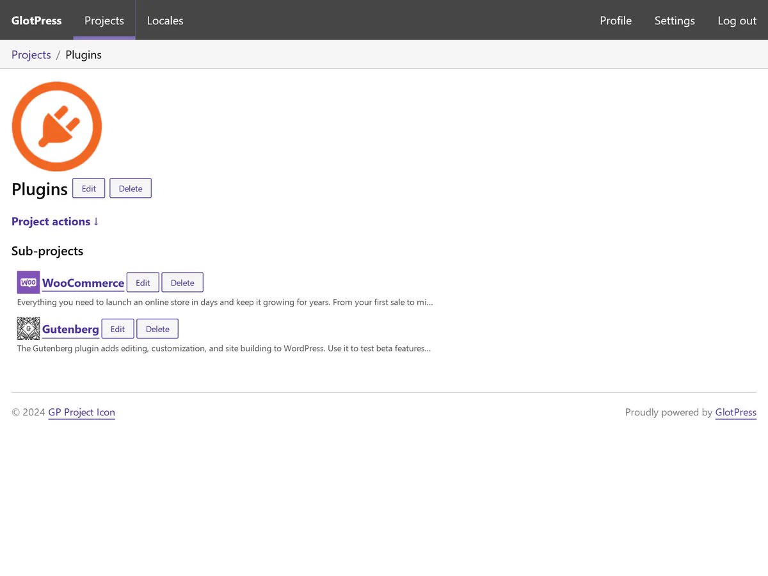Click the © 2024 footer text
This screenshot has height=576, width=768.
pyautogui.click(x=29, y=413)
